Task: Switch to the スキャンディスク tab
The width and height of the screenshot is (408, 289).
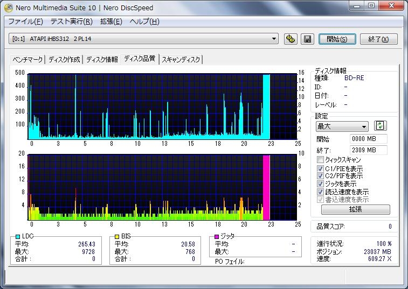Action: [x=181, y=60]
